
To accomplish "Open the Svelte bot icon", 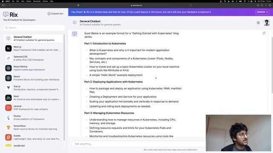I will click(x=9, y=137).
